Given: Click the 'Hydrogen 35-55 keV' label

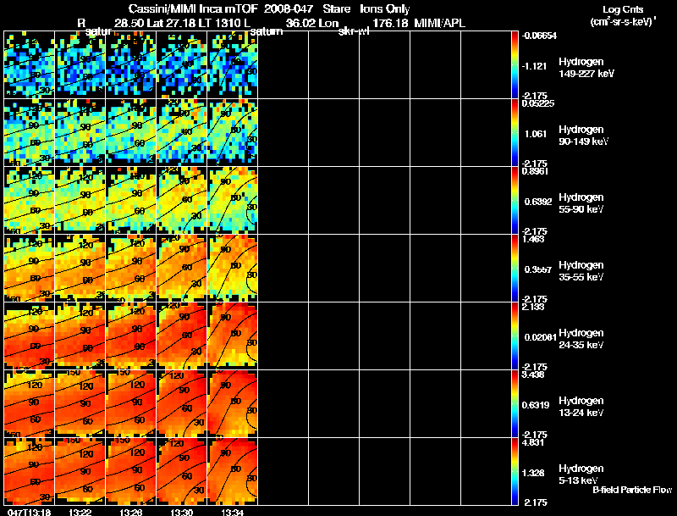Looking at the screenshot, I should (x=581, y=271).
